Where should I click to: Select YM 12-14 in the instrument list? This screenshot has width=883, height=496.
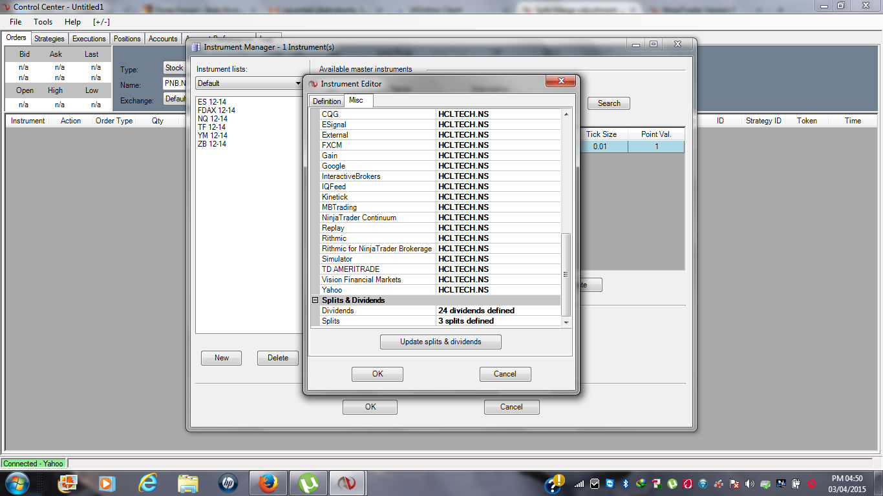click(x=212, y=136)
